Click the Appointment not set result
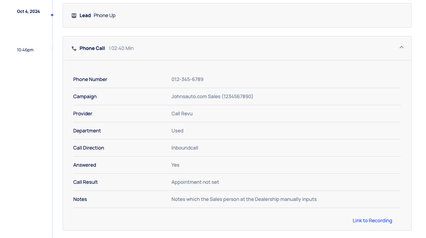Image resolution: width=426 pixels, height=238 pixels. [195, 182]
